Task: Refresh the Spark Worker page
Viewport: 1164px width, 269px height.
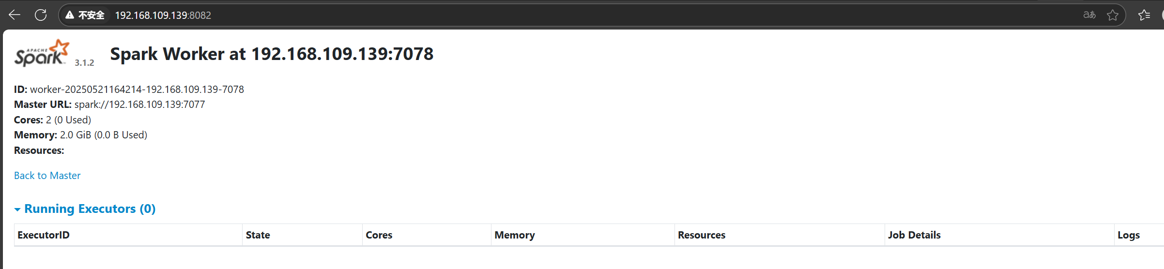Action: 41,15
